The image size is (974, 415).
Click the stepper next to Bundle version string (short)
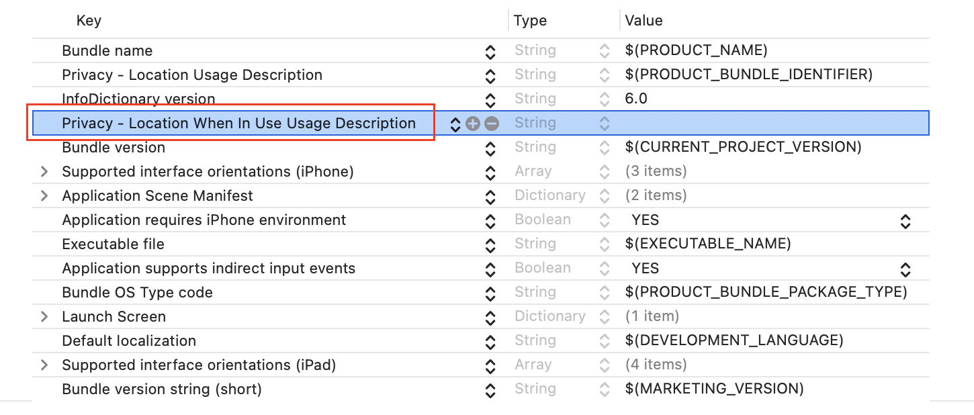(490, 389)
